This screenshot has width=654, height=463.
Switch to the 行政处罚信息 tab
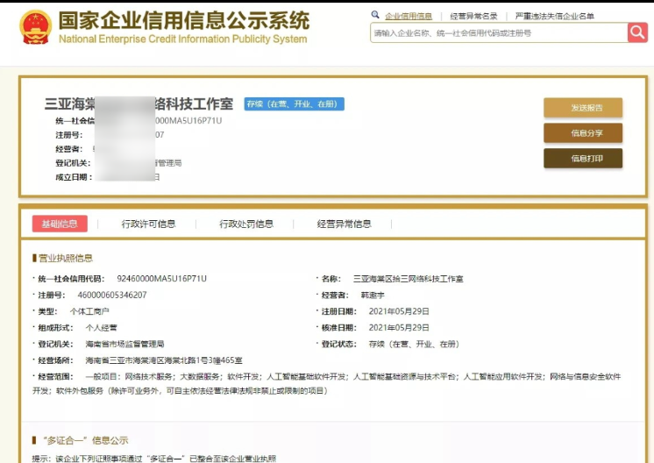point(246,224)
